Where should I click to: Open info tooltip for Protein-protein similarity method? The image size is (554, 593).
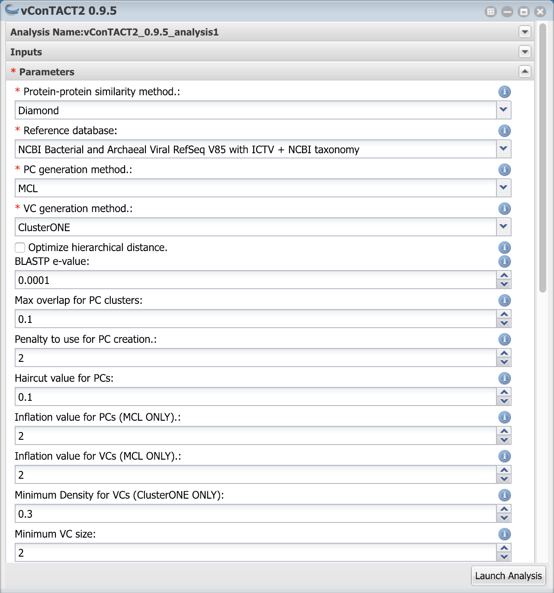[x=504, y=92]
